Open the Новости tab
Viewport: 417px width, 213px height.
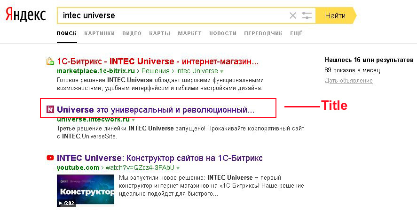tap(223, 33)
